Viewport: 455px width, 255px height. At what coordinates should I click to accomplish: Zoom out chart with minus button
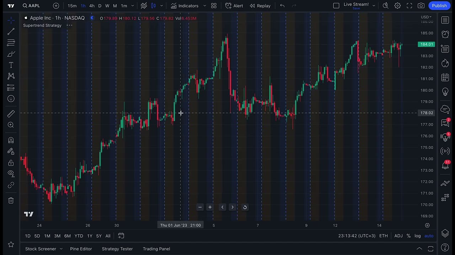pos(200,207)
